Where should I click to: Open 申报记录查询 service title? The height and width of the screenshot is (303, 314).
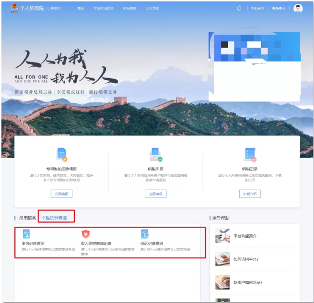coord(33,243)
